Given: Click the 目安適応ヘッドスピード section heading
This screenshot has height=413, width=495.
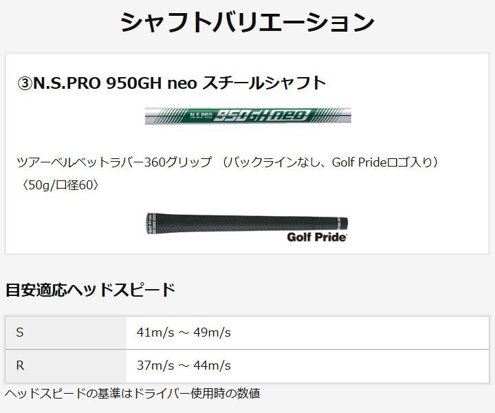Looking at the screenshot, I should (90, 289).
